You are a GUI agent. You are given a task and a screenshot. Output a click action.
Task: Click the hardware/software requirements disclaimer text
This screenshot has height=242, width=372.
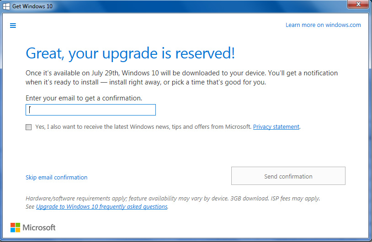coord(114,199)
